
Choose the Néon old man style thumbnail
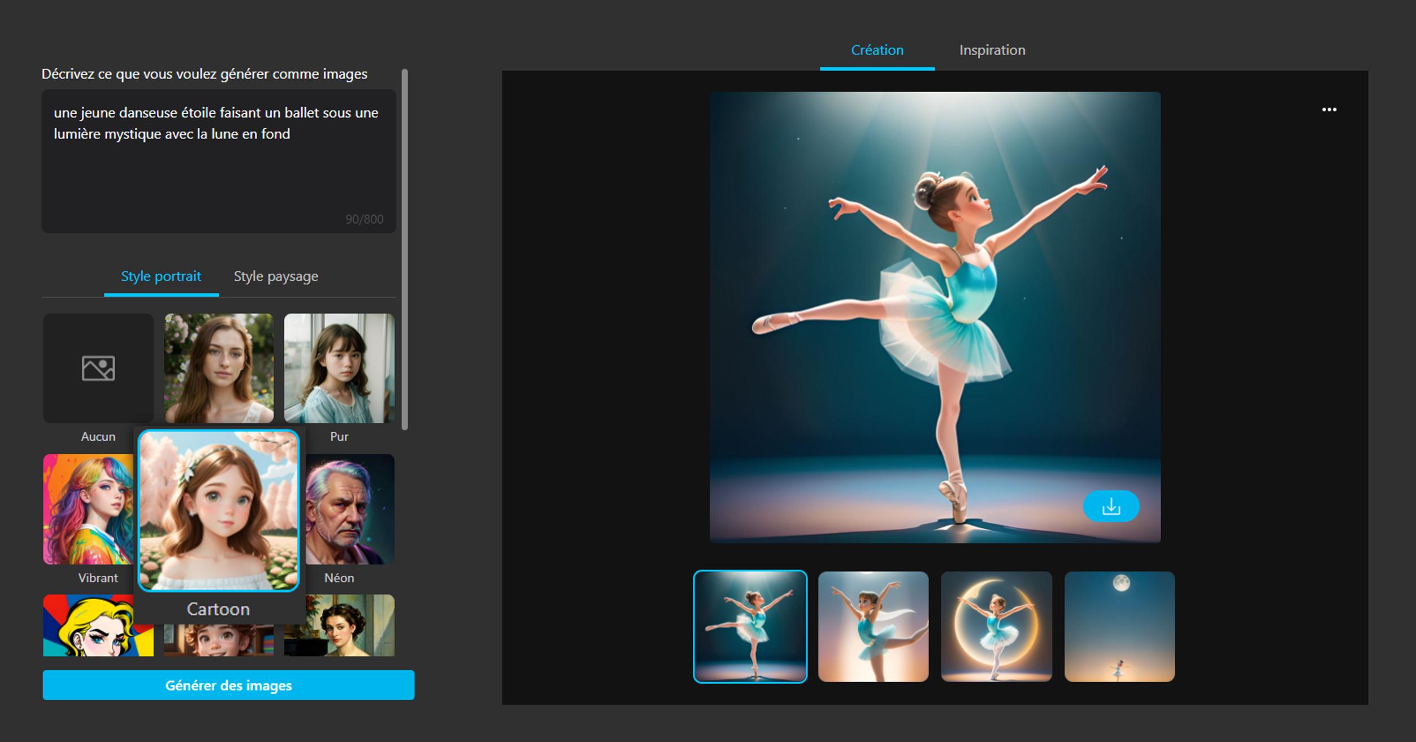[x=350, y=509]
